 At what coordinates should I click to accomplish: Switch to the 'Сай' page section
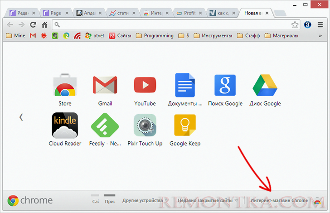pos(95,200)
